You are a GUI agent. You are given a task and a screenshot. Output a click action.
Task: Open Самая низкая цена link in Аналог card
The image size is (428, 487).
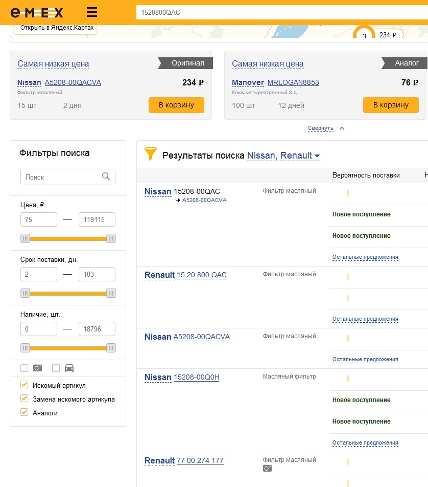[268, 63]
